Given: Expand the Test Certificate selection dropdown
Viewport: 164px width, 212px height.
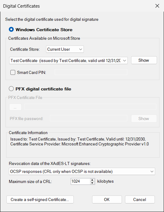Looking at the screenshot, I should 68,60.
